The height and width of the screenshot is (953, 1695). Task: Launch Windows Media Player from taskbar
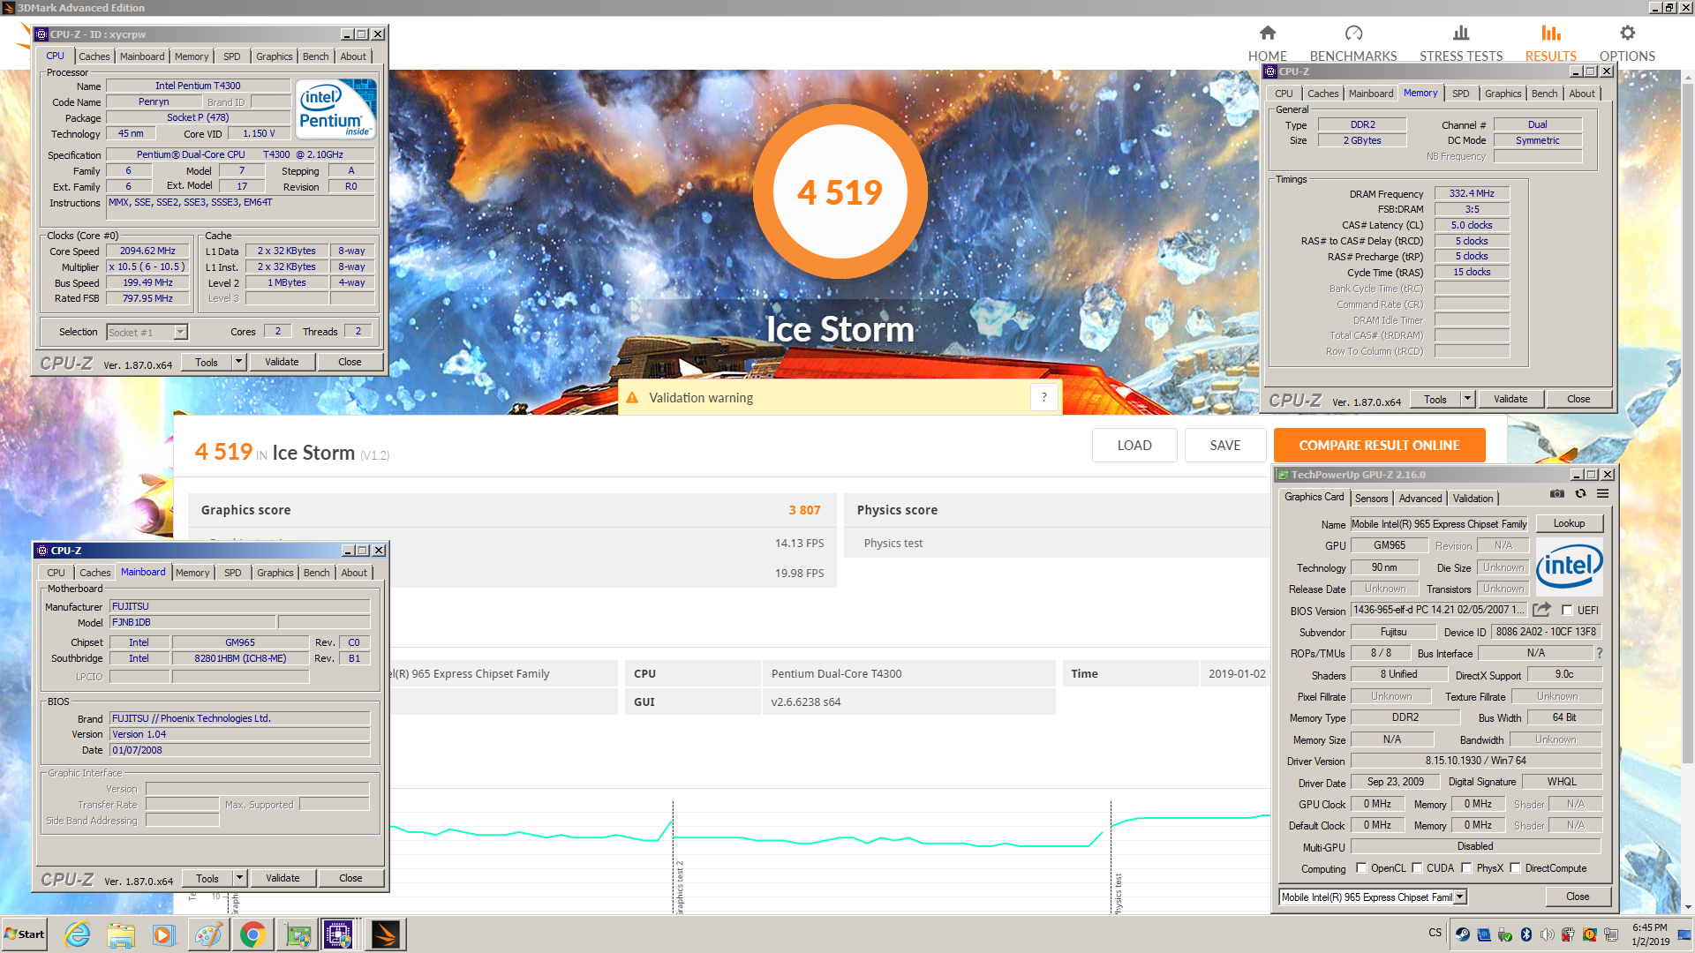point(164,934)
